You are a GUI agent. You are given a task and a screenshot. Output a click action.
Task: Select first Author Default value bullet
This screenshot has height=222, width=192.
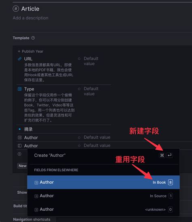click(79, 137)
